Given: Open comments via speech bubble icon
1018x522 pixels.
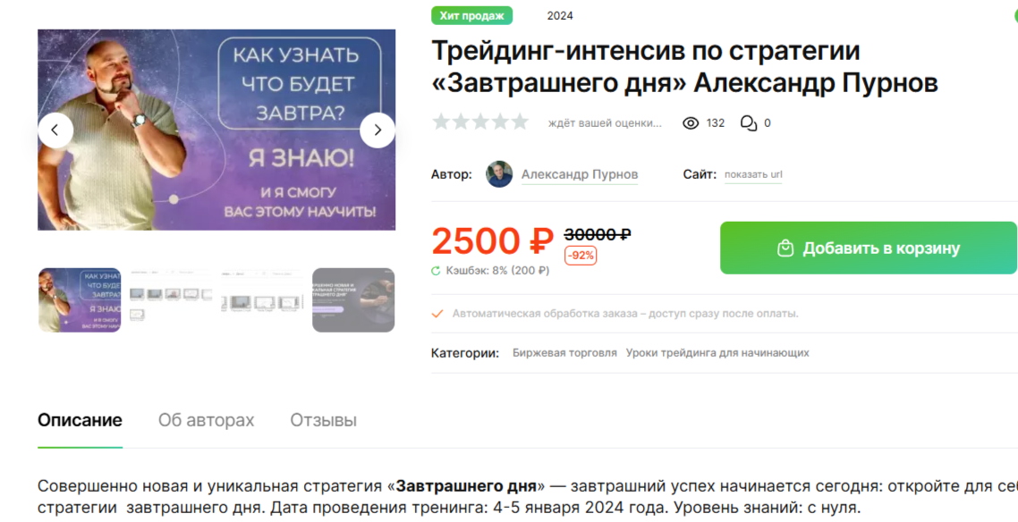Looking at the screenshot, I should tap(749, 123).
